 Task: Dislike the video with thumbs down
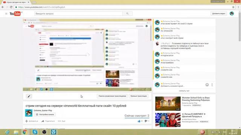point(146,121)
